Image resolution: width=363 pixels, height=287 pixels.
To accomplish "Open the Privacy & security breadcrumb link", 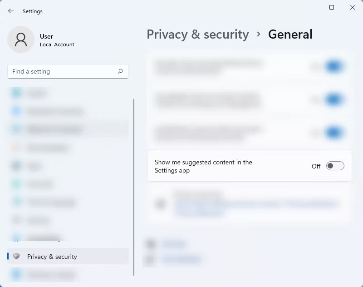I will [197, 35].
